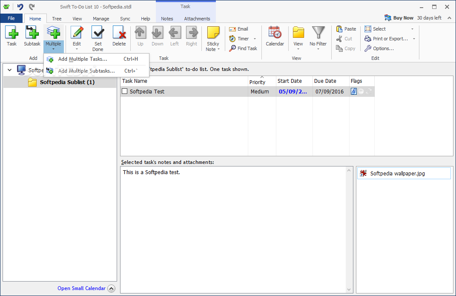
Task: Switch to the Tree ribbon tab
Action: point(57,19)
